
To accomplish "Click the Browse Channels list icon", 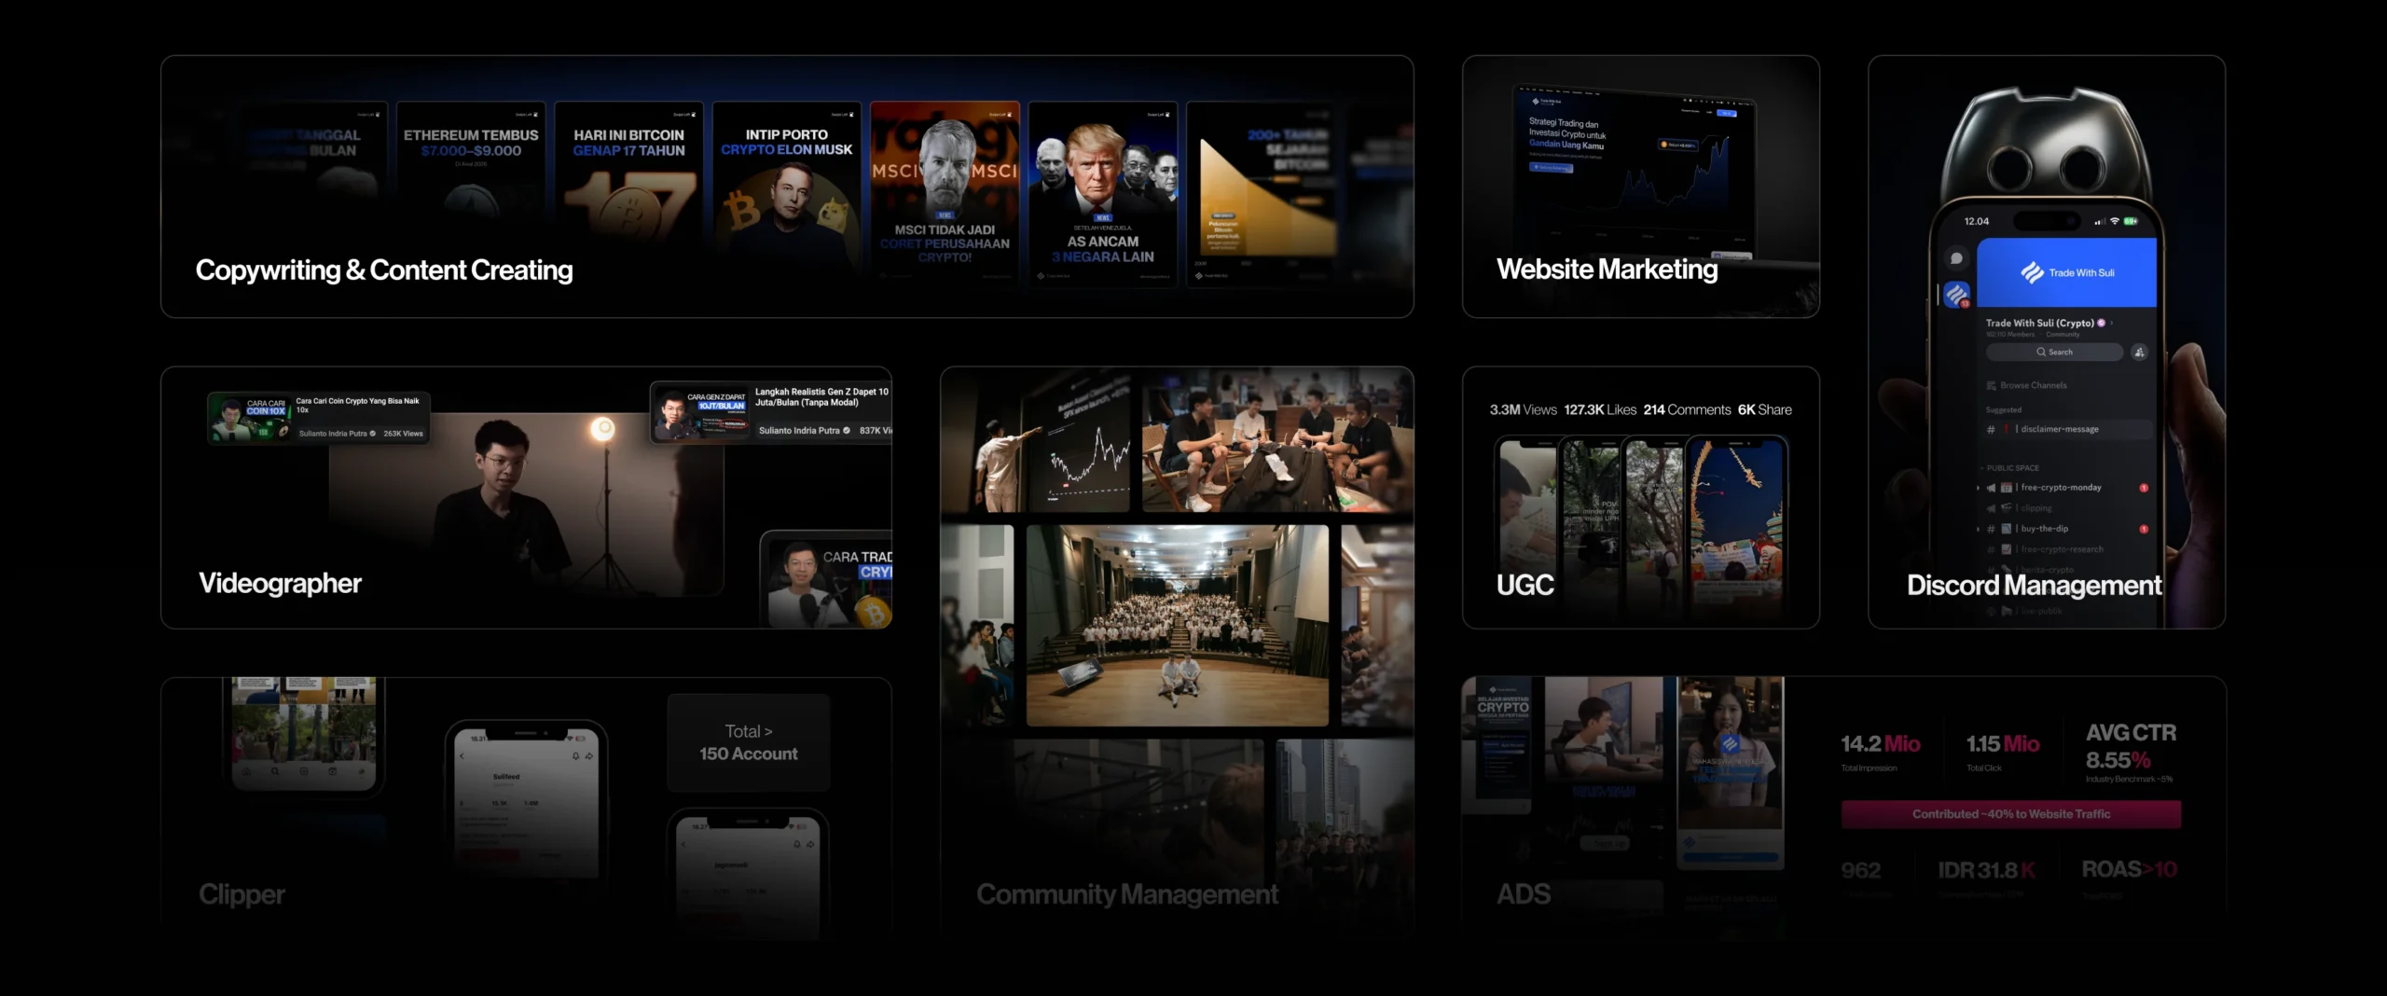I will (1992, 385).
